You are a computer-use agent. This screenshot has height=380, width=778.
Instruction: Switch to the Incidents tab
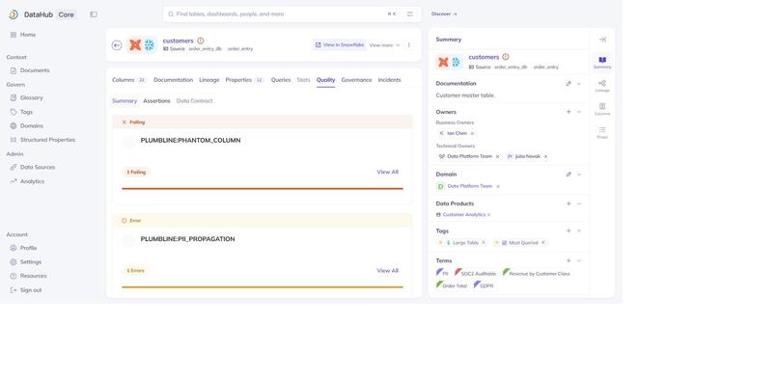click(390, 80)
